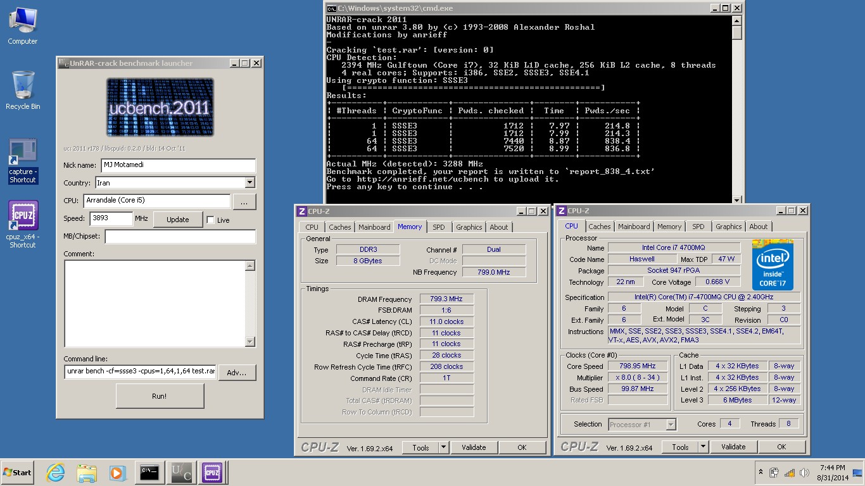
Task: Click the clock showing 7:44 PM
Action: click(x=831, y=473)
